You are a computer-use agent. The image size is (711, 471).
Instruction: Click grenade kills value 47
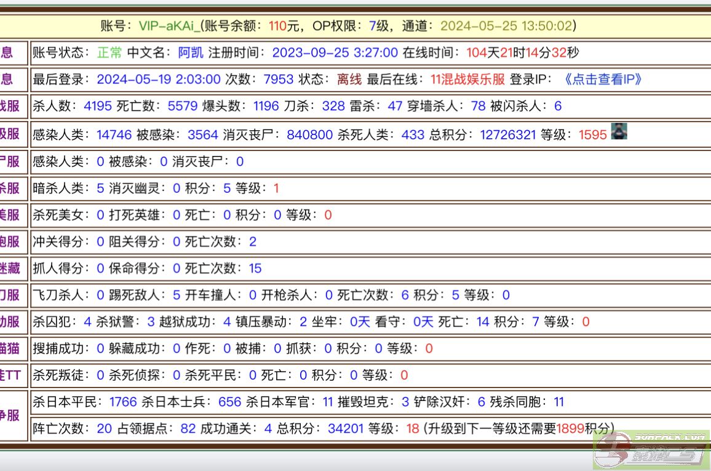(x=395, y=106)
